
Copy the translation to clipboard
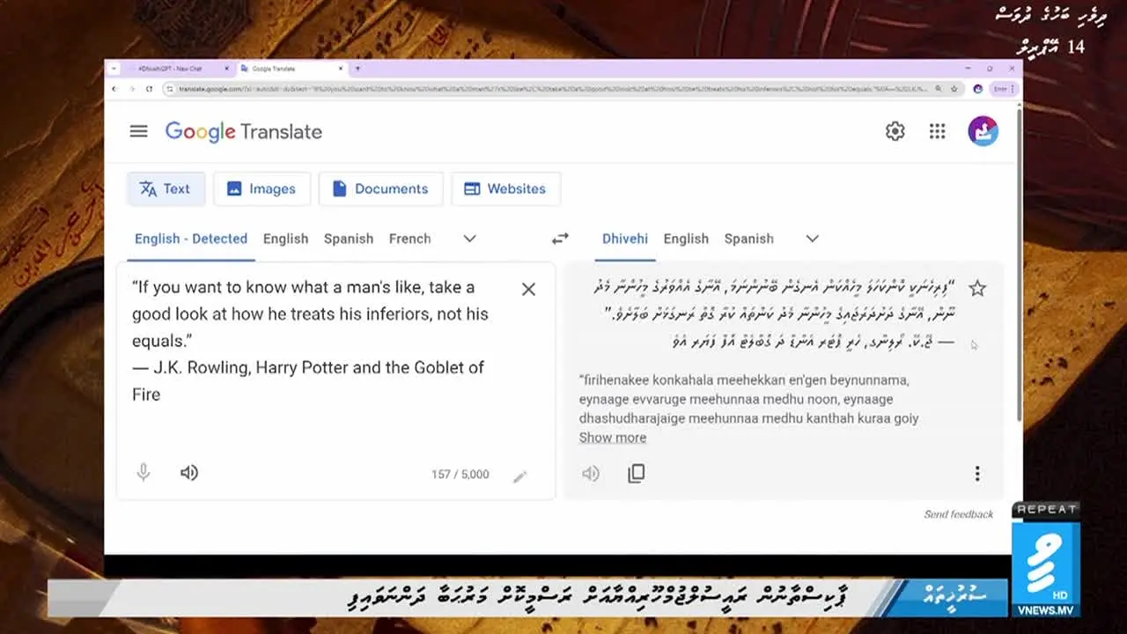tap(636, 474)
